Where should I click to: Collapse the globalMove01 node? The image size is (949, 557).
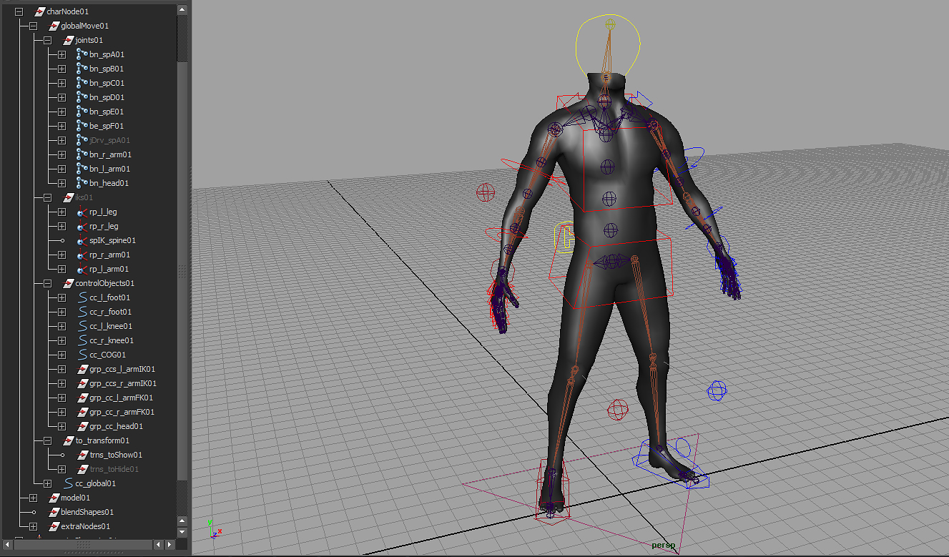[33, 26]
